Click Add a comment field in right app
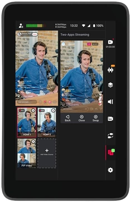This screenshot has height=202, width=130. coord(75,109)
